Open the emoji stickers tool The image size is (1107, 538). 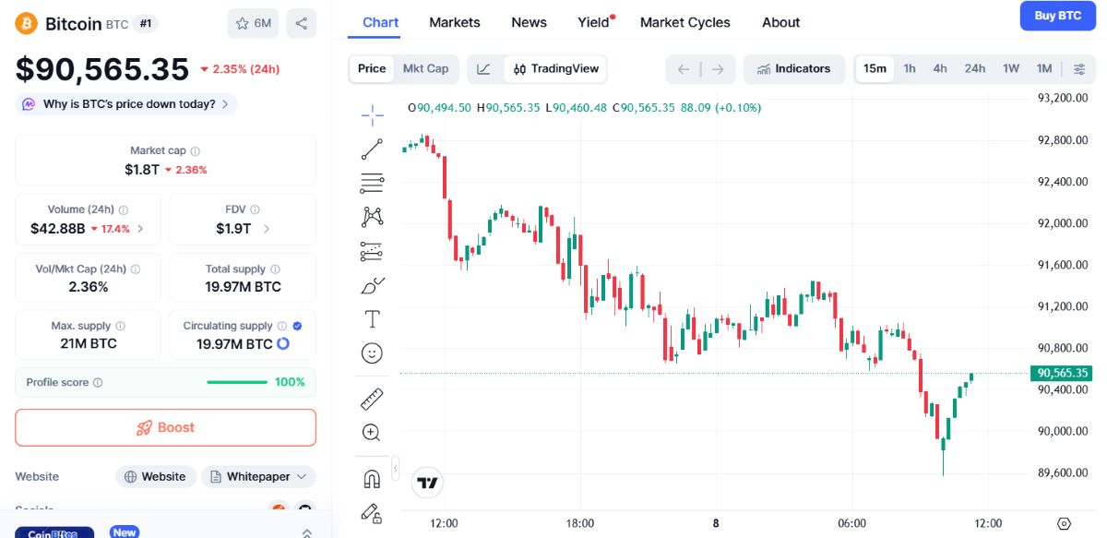pos(372,353)
